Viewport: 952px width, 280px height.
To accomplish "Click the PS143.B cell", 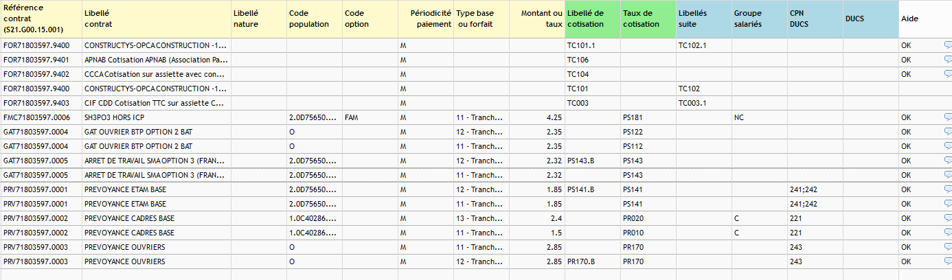I will coord(592,161).
